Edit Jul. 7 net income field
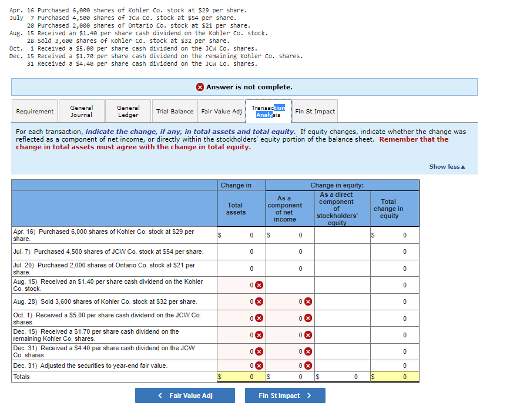The height and width of the screenshot is (419, 530). click(x=290, y=252)
